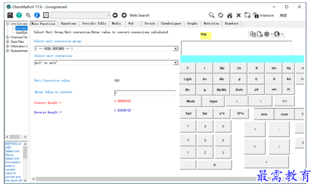Click the screen capture icon beside address box
315x191 pixels.
pos(46,15)
